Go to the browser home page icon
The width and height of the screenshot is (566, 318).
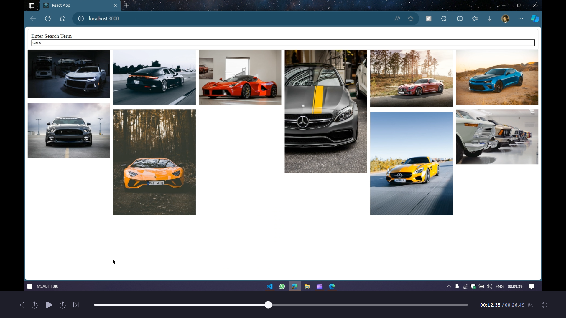click(x=63, y=19)
